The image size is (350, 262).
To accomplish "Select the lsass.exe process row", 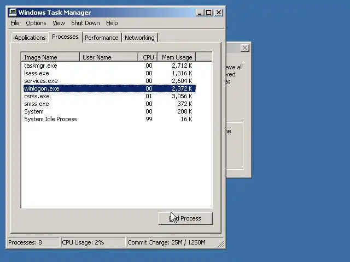I will (109, 73).
